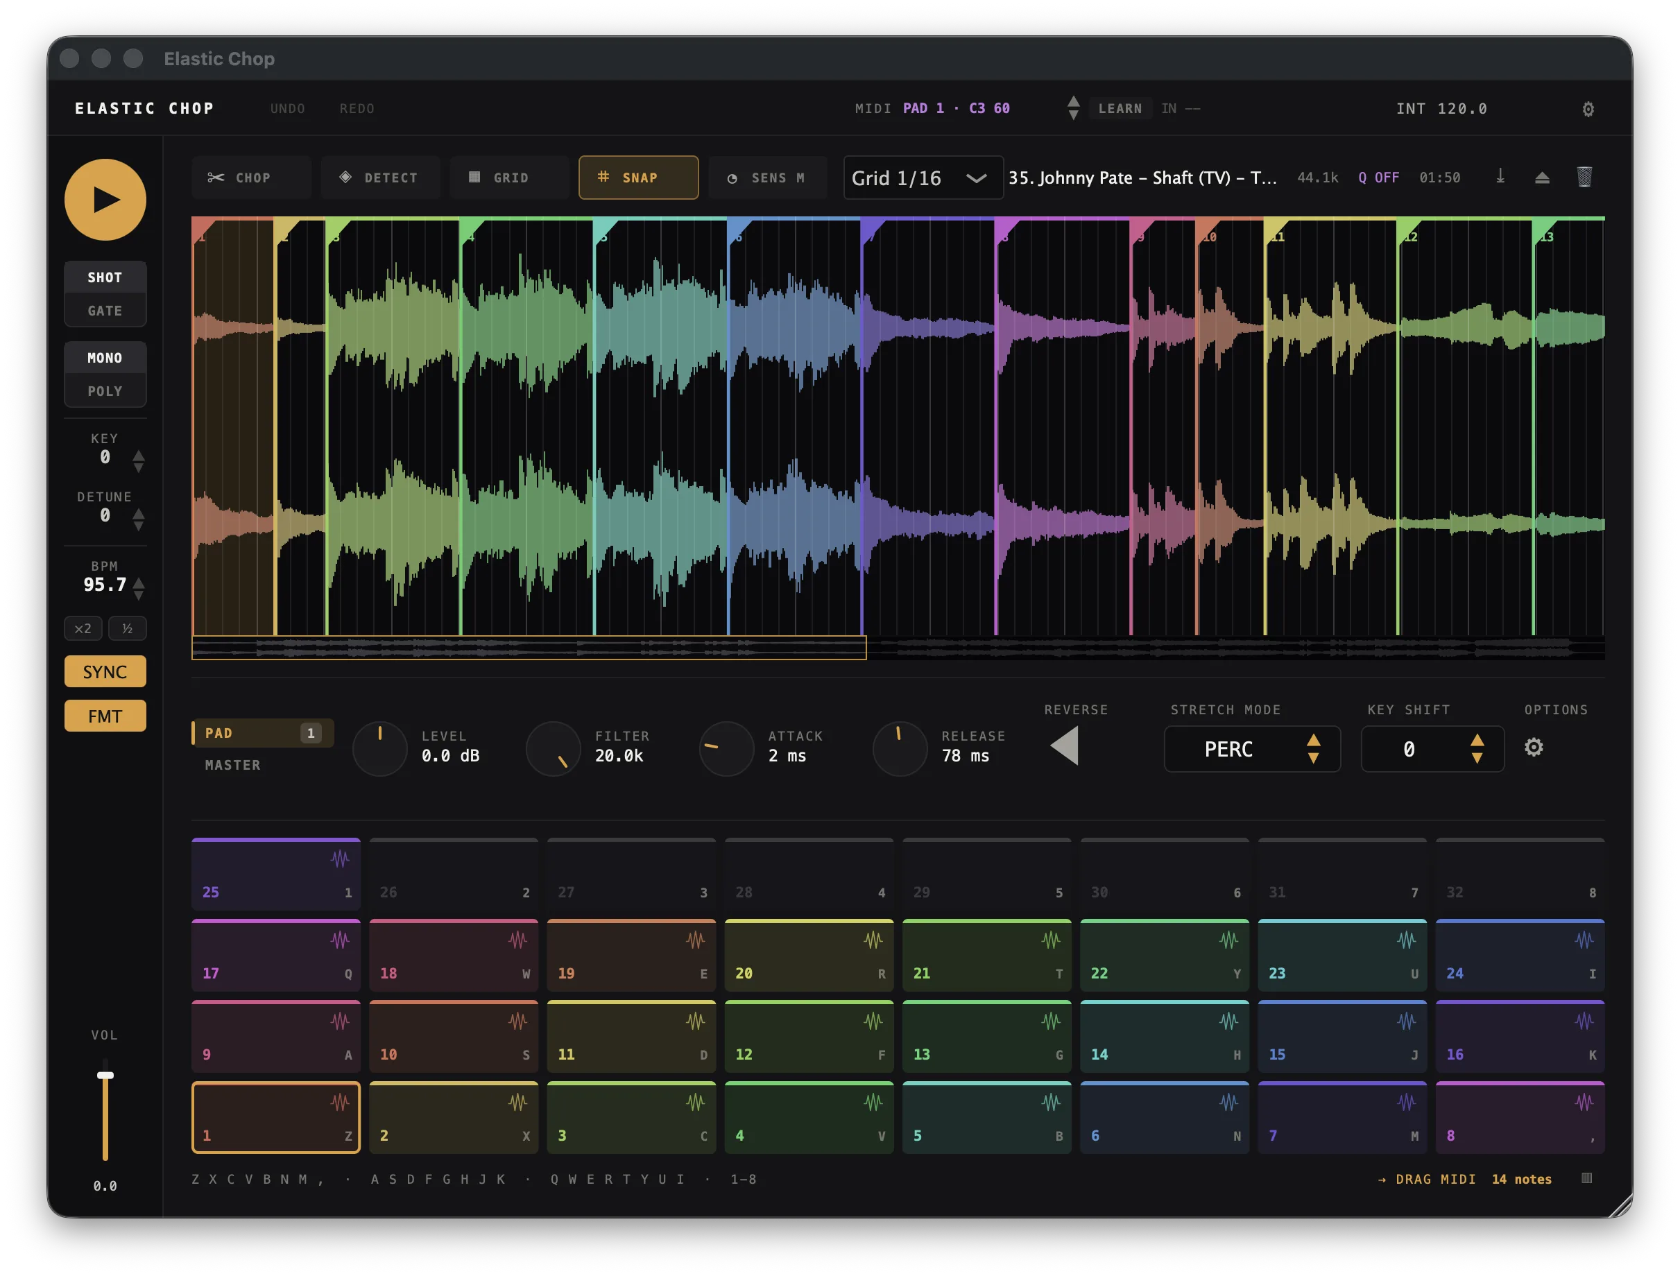Click the download arrow icon beside 01:50
The height and width of the screenshot is (1276, 1680).
(x=1500, y=177)
